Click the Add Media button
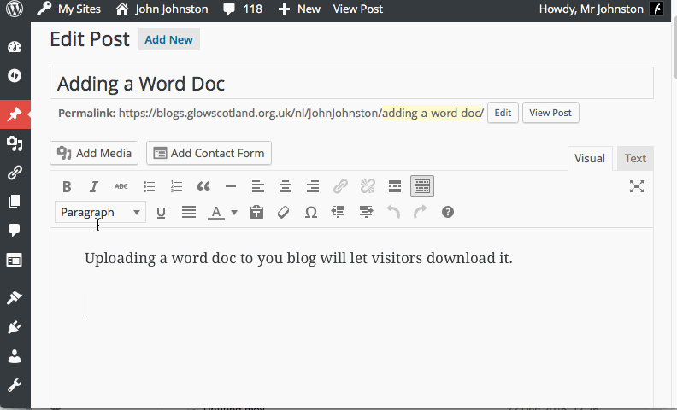The width and height of the screenshot is (677, 410). (94, 153)
